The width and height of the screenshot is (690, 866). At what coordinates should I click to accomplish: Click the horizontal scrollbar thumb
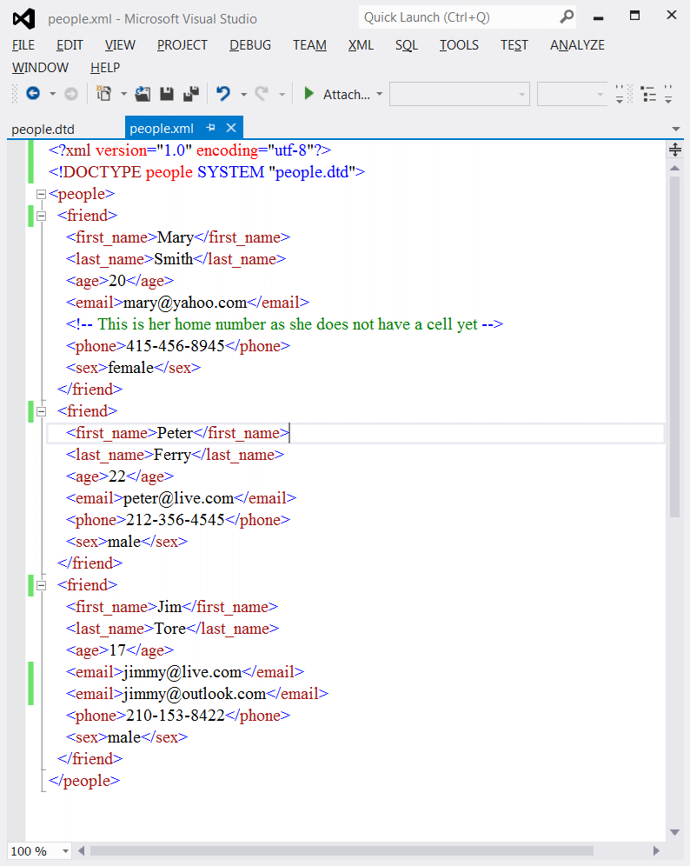pyautogui.click(x=342, y=850)
